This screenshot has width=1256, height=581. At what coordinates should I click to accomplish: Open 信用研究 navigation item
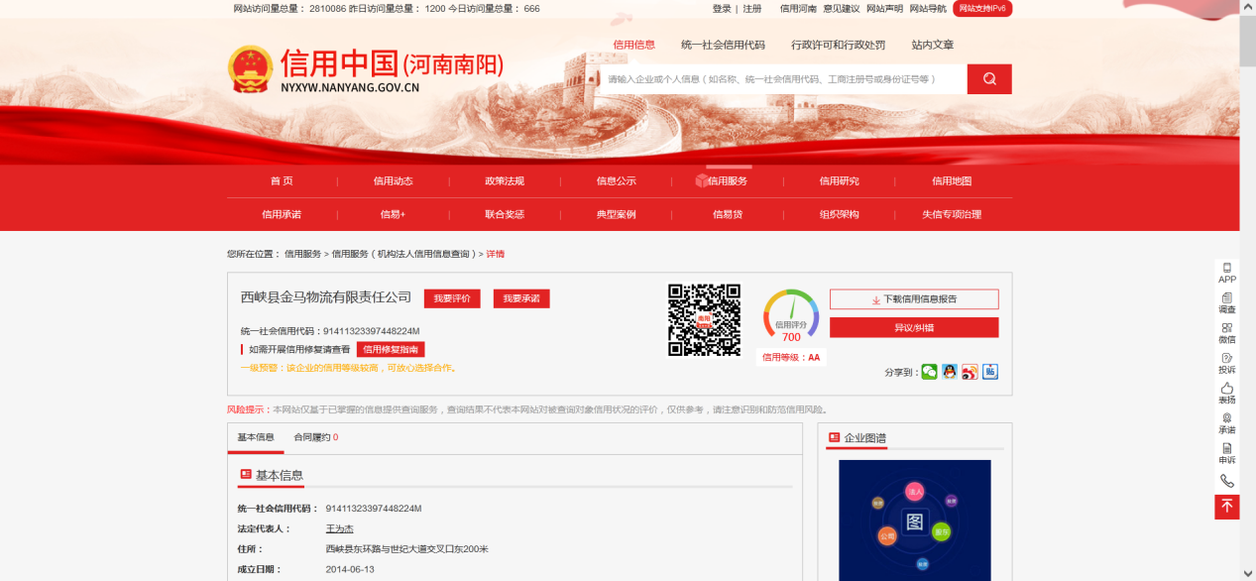(839, 181)
